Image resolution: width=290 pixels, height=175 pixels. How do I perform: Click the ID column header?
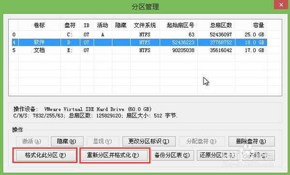(87, 25)
